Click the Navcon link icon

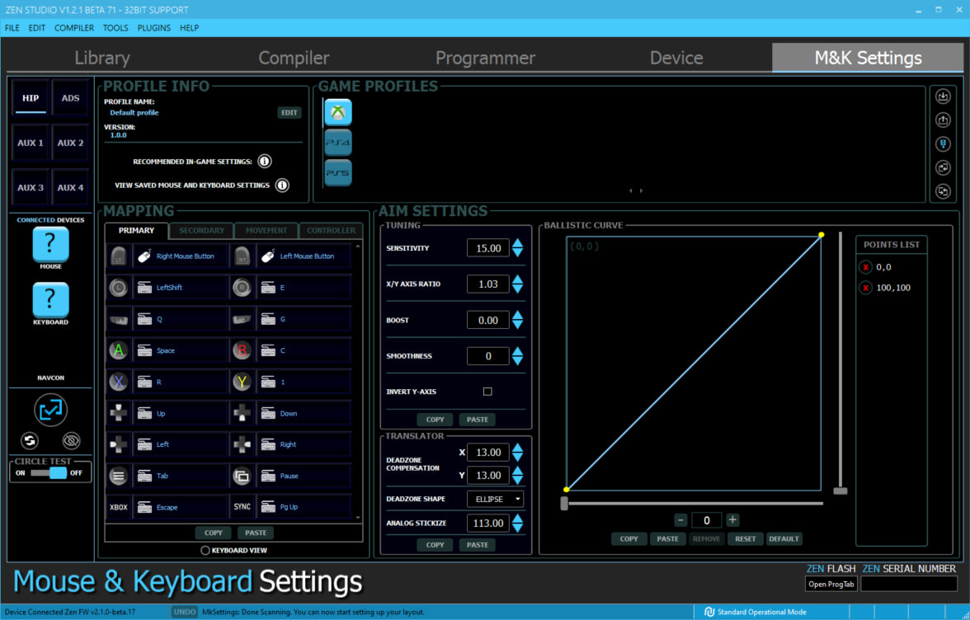click(50, 410)
